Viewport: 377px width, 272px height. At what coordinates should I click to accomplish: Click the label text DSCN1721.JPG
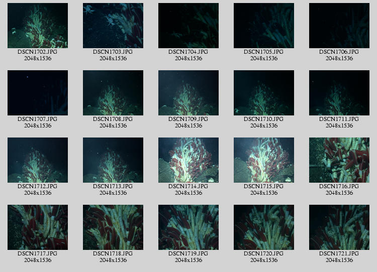(x=339, y=253)
